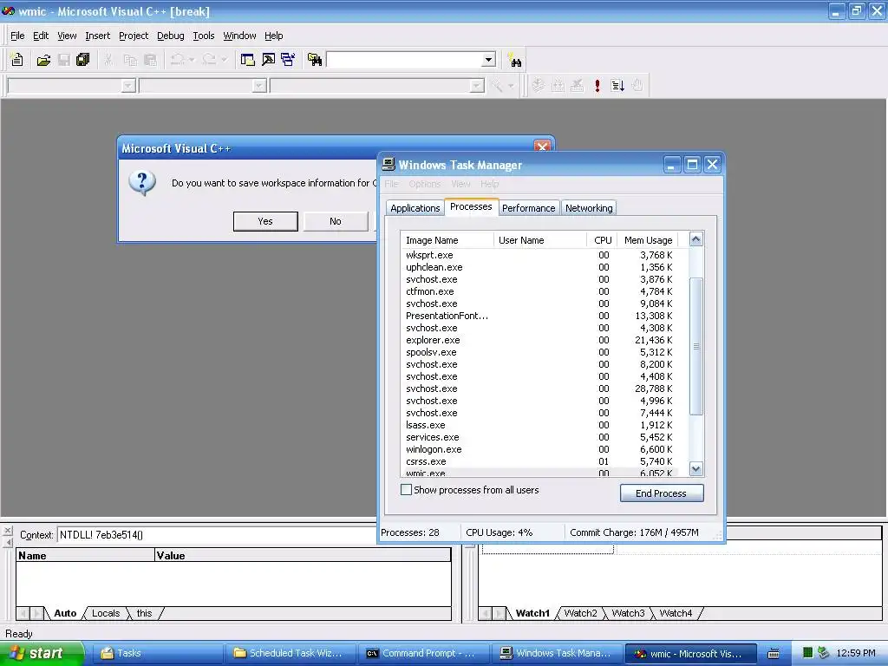888x666 pixels.
Task: Open the File menu in Visual C++
Action: pos(17,36)
